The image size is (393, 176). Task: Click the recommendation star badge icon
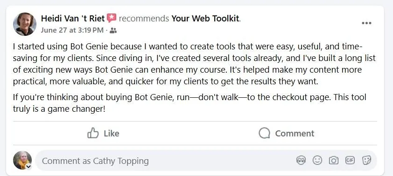112,18
